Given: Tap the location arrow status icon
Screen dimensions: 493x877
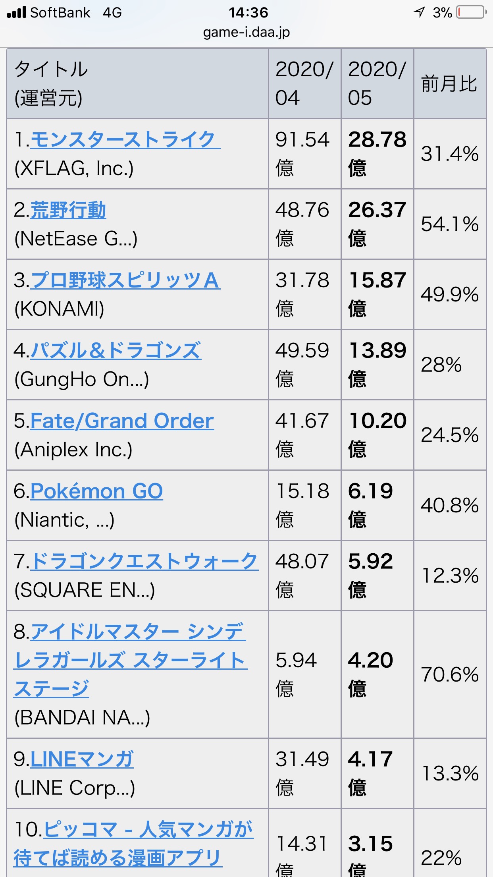Looking at the screenshot, I should point(420,12).
